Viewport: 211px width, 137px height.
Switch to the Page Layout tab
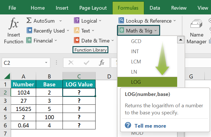[93, 8]
